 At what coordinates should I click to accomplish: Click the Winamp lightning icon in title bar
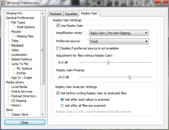tap(3, 3)
